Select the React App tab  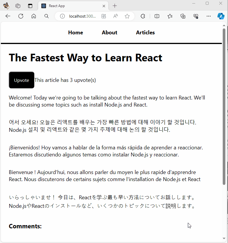point(73,6)
